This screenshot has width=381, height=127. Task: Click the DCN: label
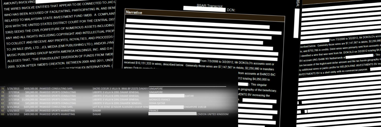tap(231, 10)
